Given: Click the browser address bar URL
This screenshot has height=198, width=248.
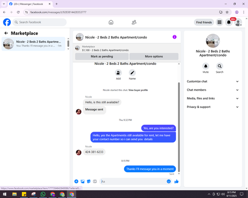Looking at the screenshot, I should [x=58, y=12].
